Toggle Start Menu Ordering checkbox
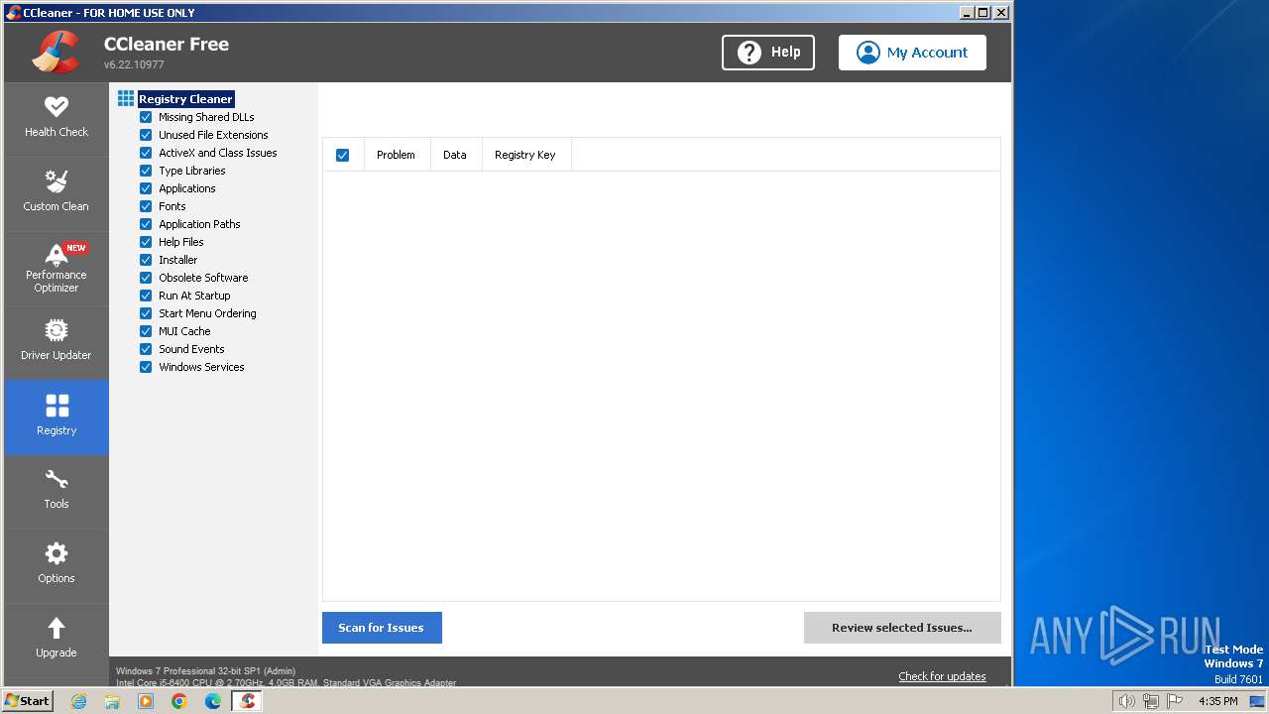This screenshot has height=714, width=1269. (x=146, y=313)
